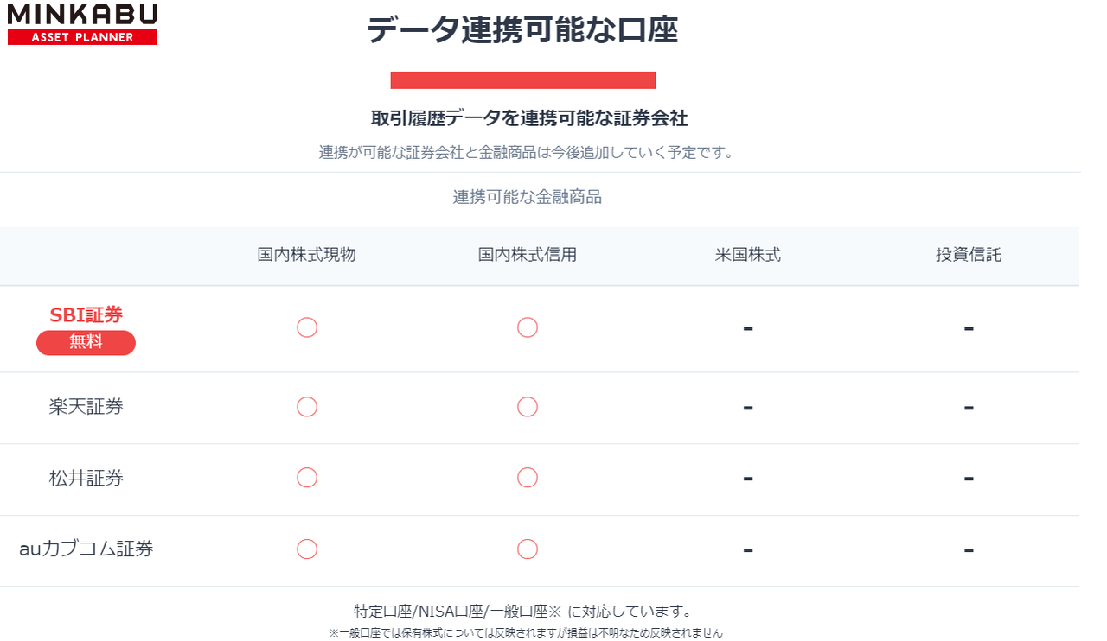Click the red bar under the page title
The height and width of the screenshot is (641, 1107).
point(522,80)
